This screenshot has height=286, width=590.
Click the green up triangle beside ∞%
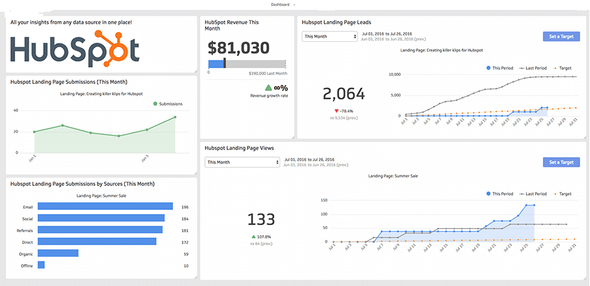point(268,88)
